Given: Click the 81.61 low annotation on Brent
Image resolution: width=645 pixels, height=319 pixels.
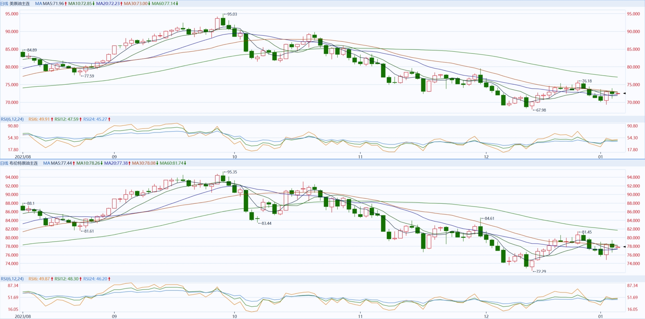Looking at the screenshot, I should point(87,231).
